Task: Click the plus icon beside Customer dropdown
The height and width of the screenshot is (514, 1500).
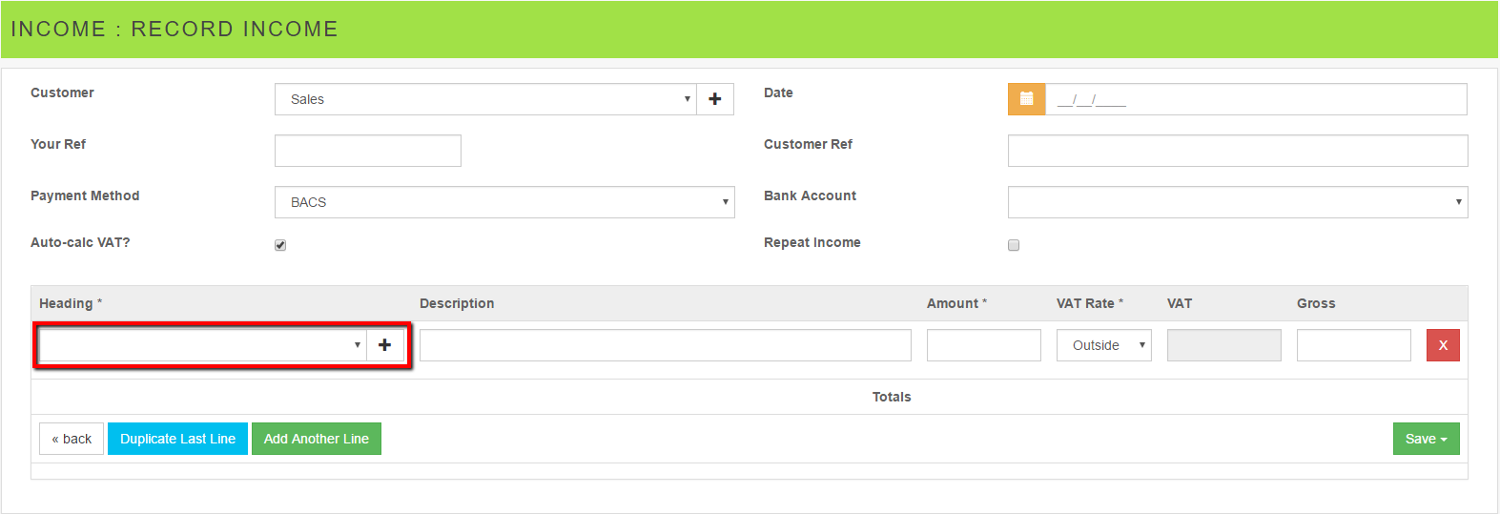Action: pos(715,99)
